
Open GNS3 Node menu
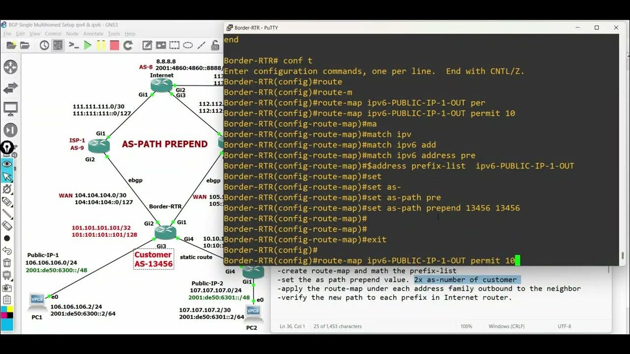[72, 34]
